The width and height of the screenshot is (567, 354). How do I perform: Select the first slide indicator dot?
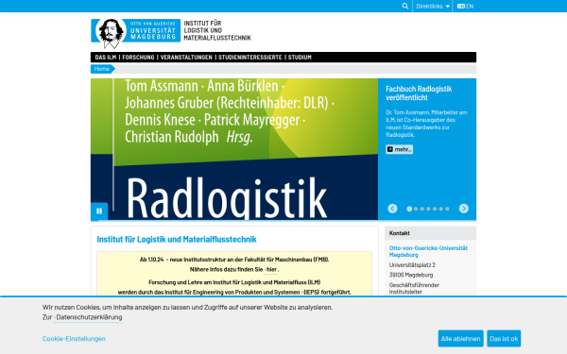[x=409, y=209]
